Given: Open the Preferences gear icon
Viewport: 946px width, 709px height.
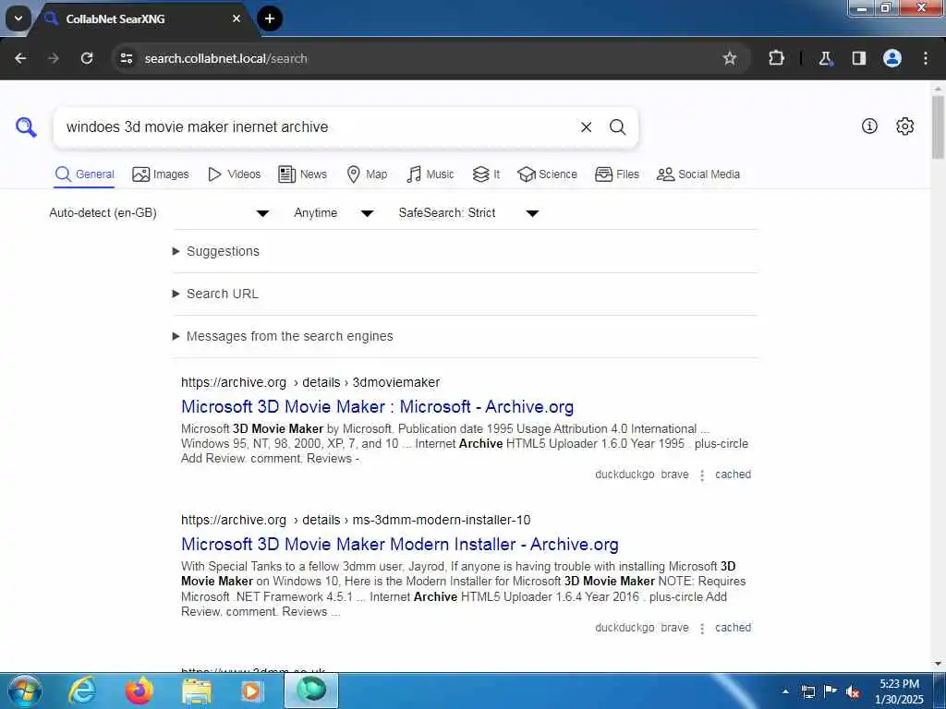Looking at the screenshot, I should tap(904, 126).
